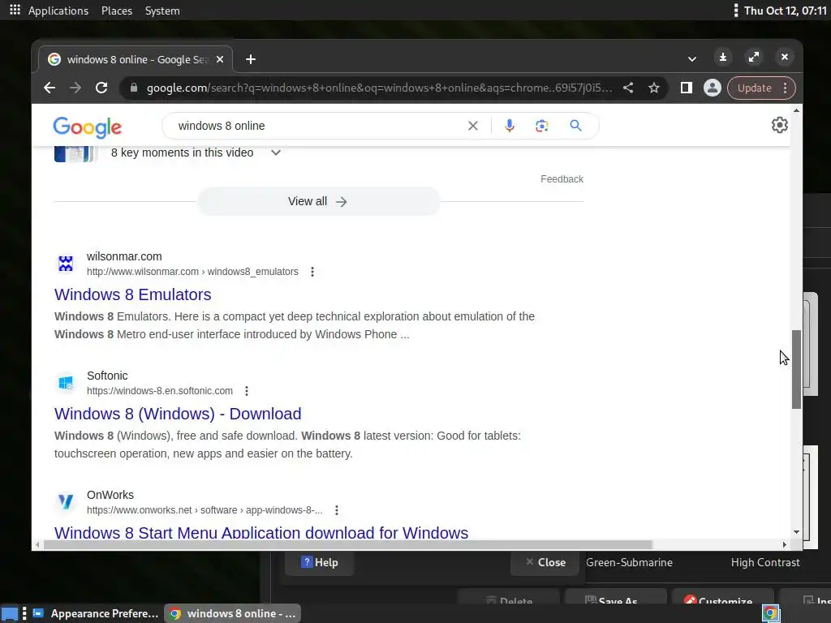Viewport: 831px width, 623px height.
Task: Go to Google homepage via logo
Action: click(88, 127)
